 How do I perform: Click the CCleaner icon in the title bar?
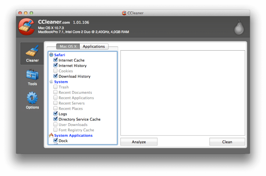click(124, 13)
